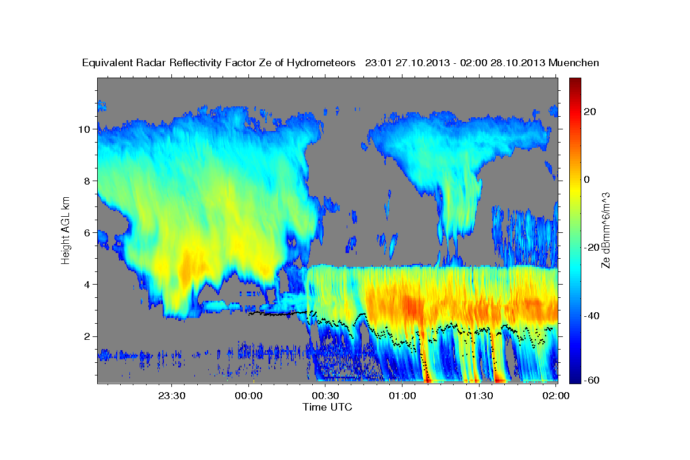Click the dark red top of the colorbar
Image resolution: width=690 pixels, height=460 pixels.
574,82
